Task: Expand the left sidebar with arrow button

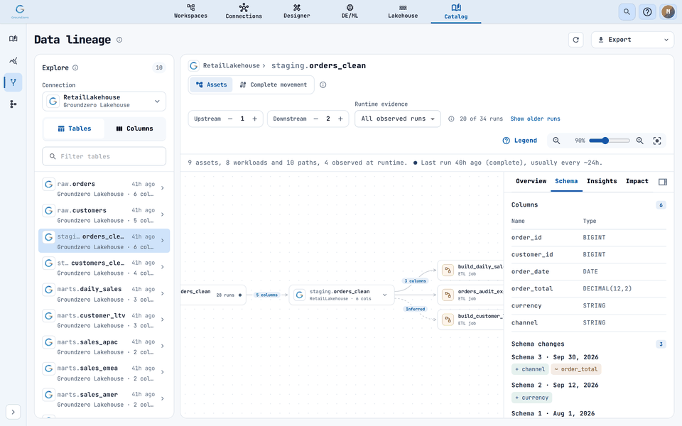Action: (13, 412)
